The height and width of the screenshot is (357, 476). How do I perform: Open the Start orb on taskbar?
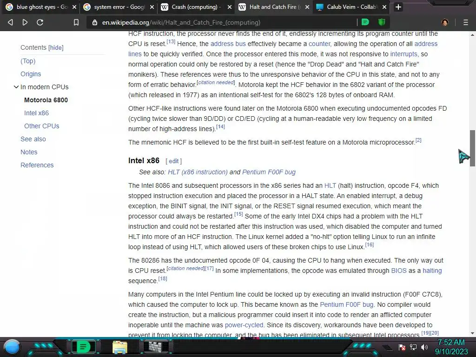[13, 347]
